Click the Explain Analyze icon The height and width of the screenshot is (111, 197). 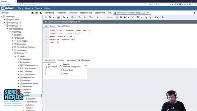click(138, 17)
